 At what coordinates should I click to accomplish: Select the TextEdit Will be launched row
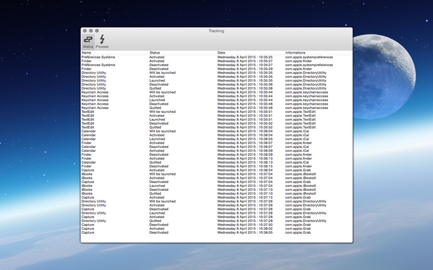tap(216, 112)
